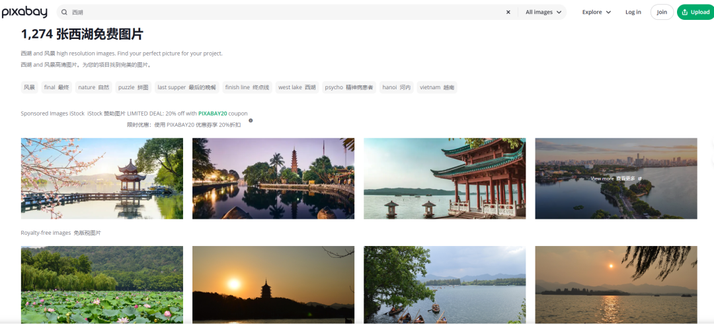The image size is (714, 324).
Task: Select the west lake 西湖 tag
Action: click(x=297, y=87)
